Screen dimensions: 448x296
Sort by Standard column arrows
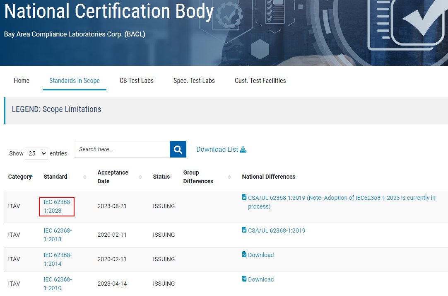[x=85, y=177]
